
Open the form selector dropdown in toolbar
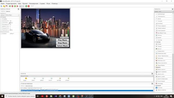click(22, 6)
